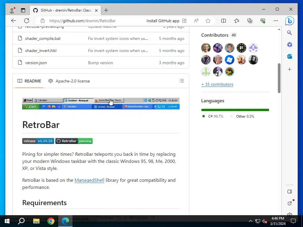Close the GitHub RetroBar tab

pyautogui.click(x=96, y=10)
